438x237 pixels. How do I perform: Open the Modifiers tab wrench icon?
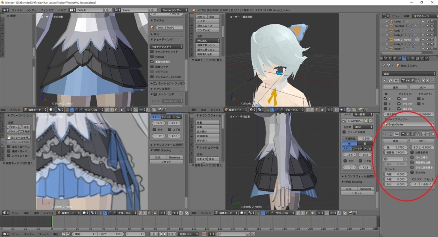pyautogui.click(x=404, y=58)
